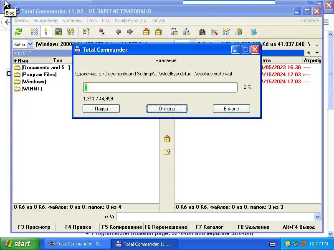Open the Запуск menu
The height and width of the screenshot is (250, 334).
158,20
